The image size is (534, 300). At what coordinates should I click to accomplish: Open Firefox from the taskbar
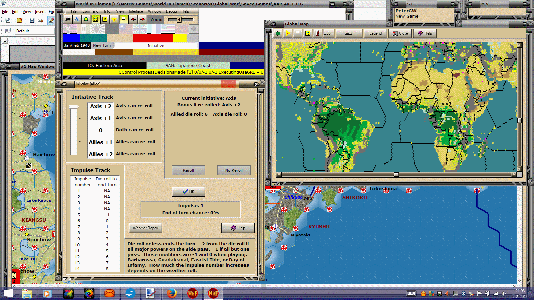(172, 294)
